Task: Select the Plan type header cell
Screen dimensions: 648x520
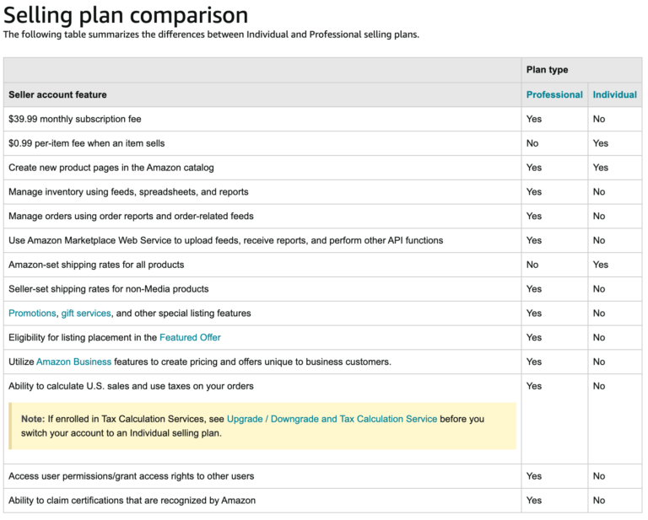Action: [x=547, y=71]
